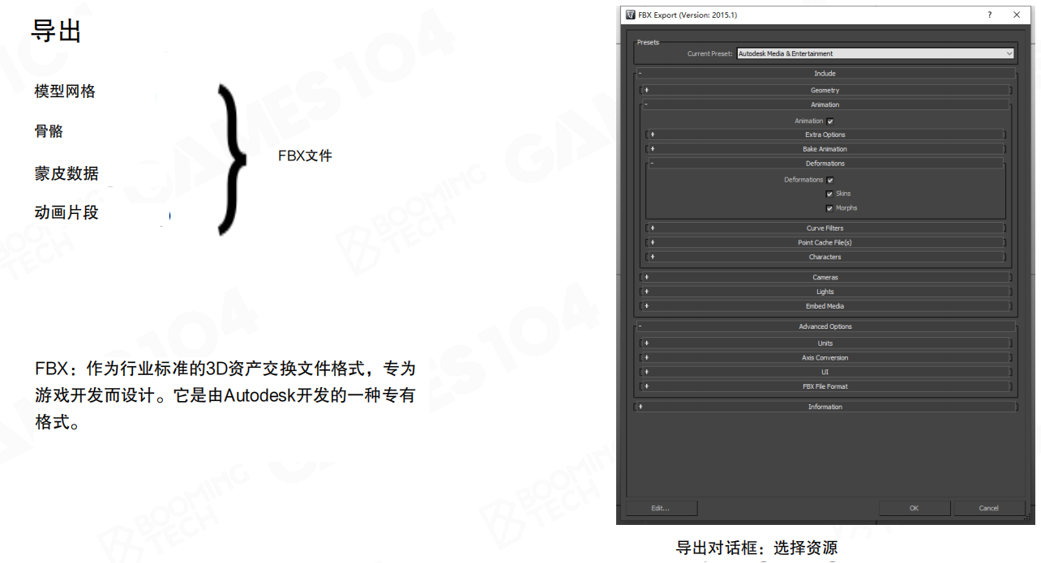The width and height of the screenshot is (1041, 563).
Task: Click the Cancel button
Action: click(988, 508)
